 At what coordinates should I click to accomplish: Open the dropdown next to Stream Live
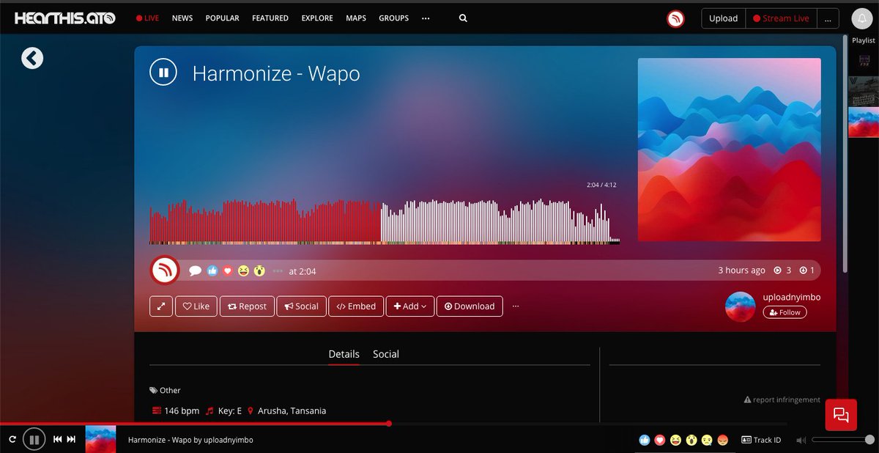(828, 18)
